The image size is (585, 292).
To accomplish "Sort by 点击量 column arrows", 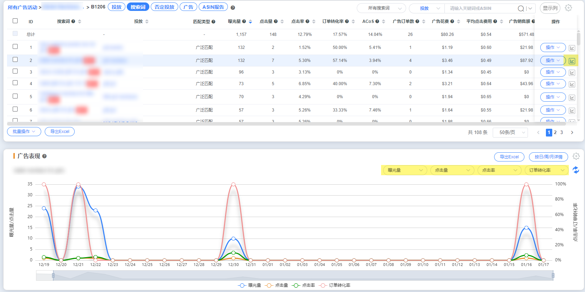I will point(282,21).
